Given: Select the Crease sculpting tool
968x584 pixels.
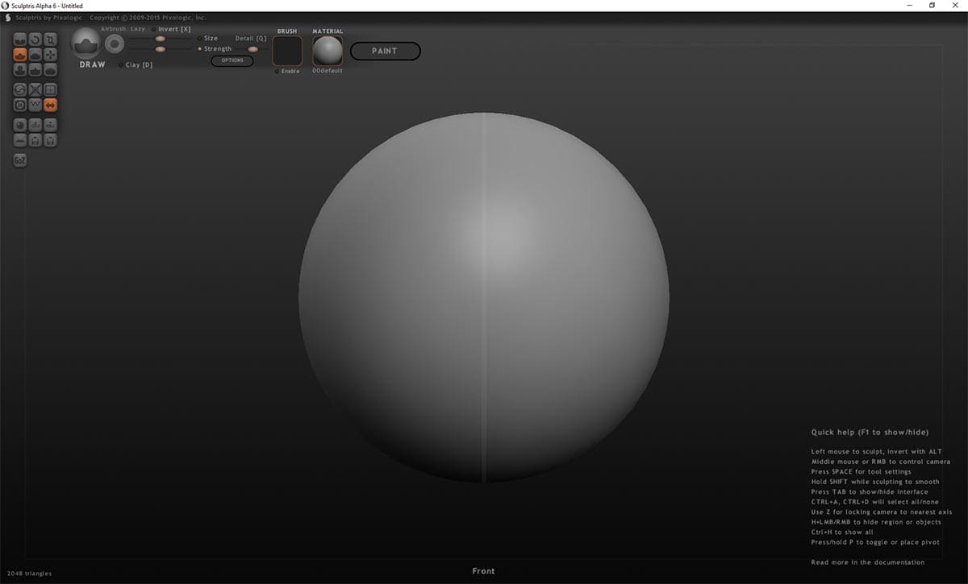Looking at the screenshot, I should point(21,39).
